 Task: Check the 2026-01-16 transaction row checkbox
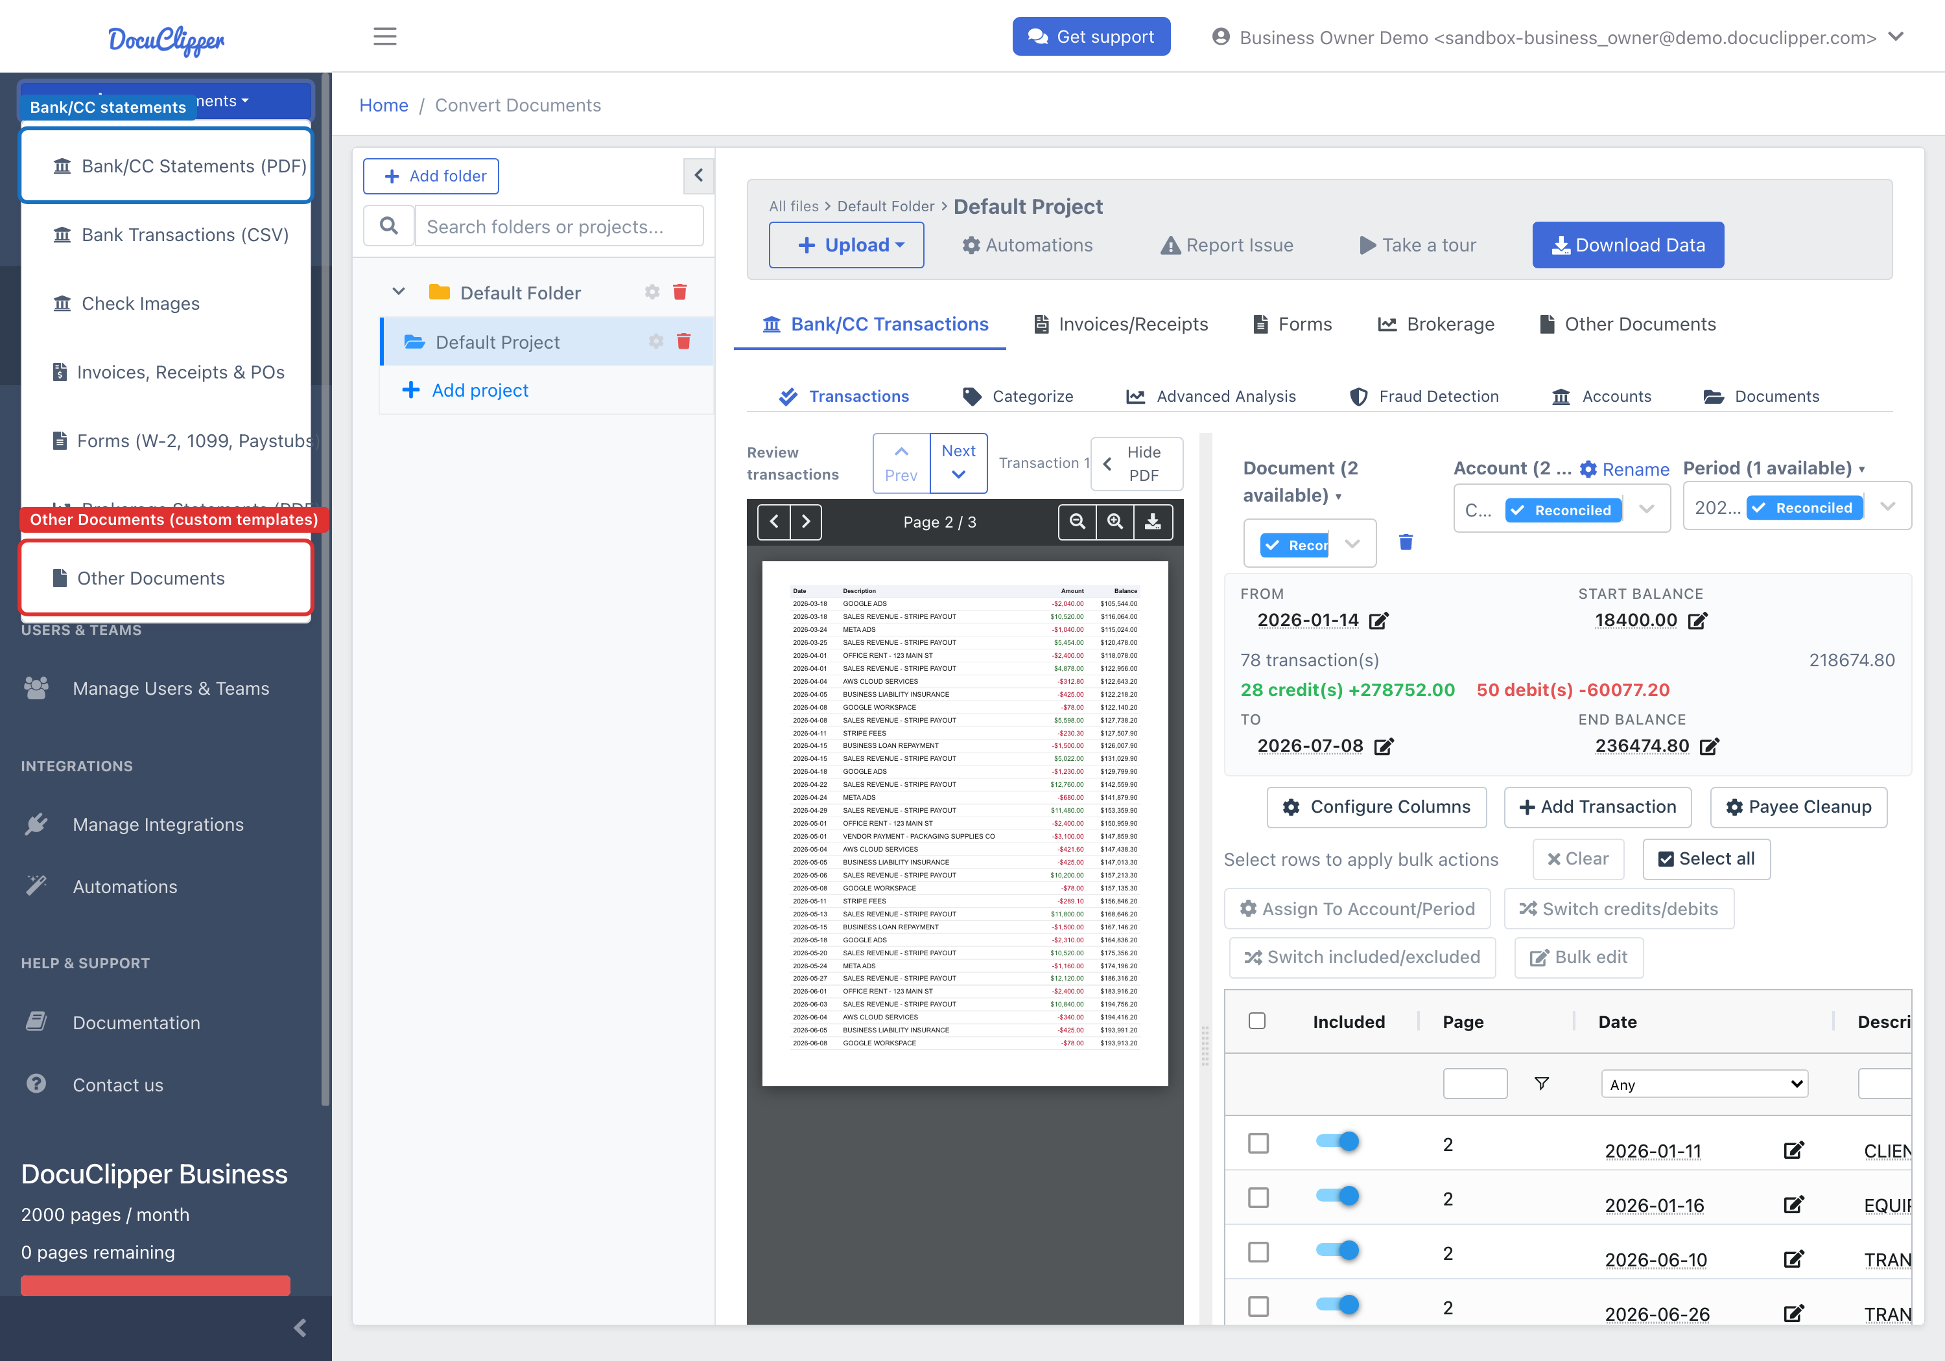[1258, 1198]
